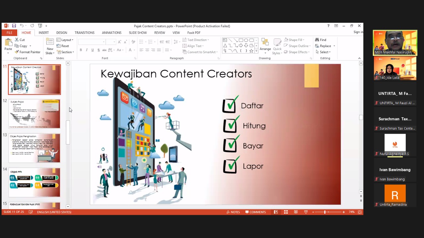Image resolution: width=424 pixels, height=238 pixels.
Task: Open the FILE menu
Action: (9, 33)
